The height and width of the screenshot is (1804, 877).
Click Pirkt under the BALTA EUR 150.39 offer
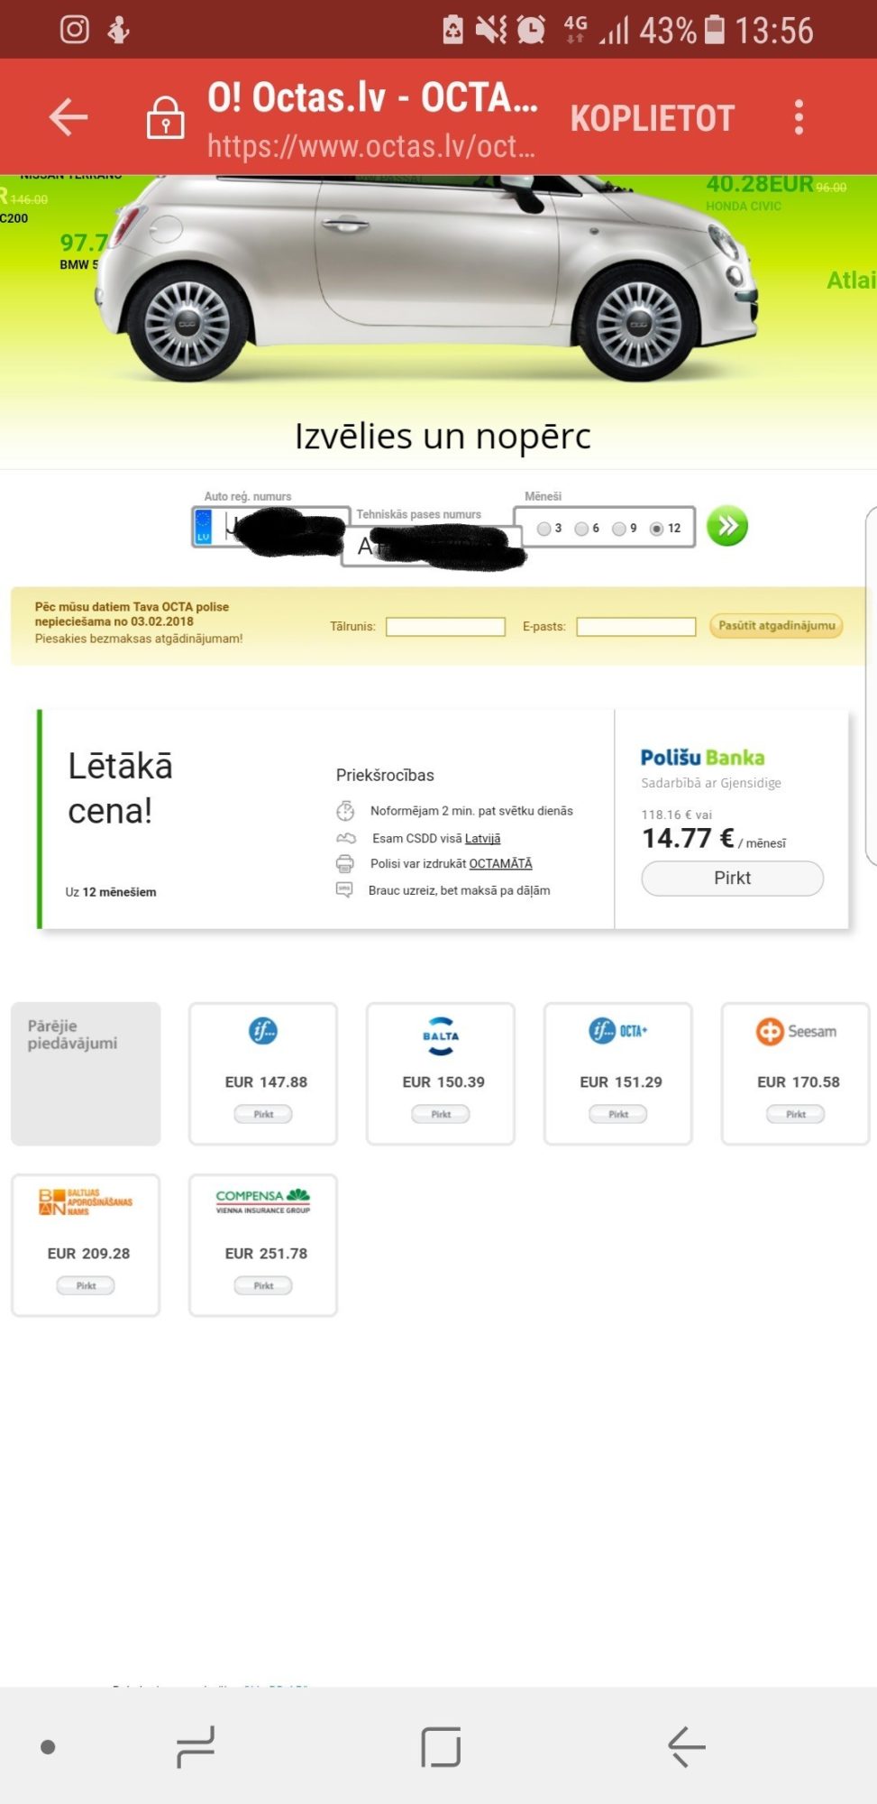click(441, 1114)
